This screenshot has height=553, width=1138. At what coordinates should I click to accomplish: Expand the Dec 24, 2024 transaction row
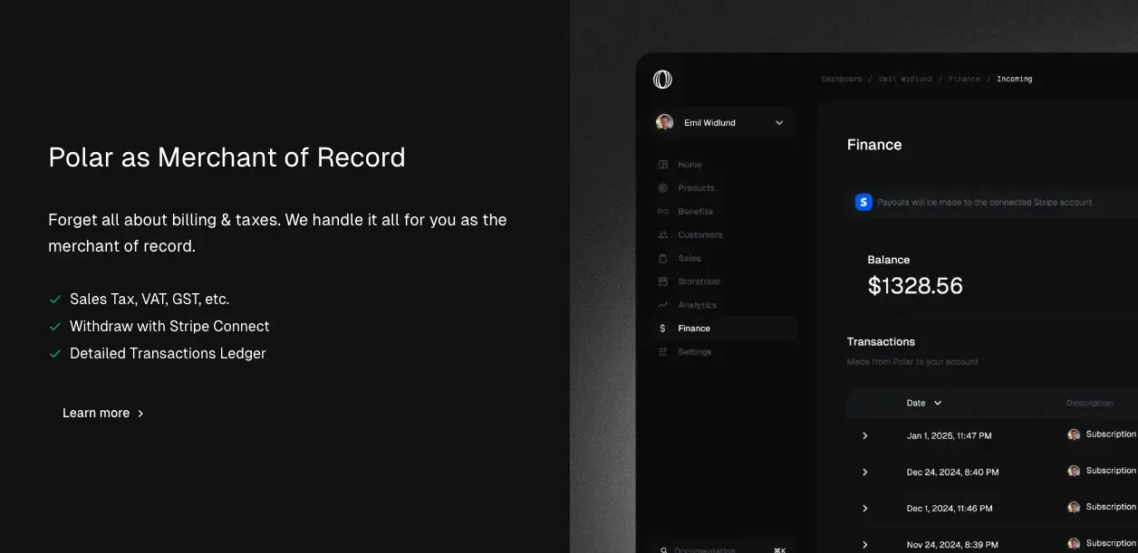864,472
